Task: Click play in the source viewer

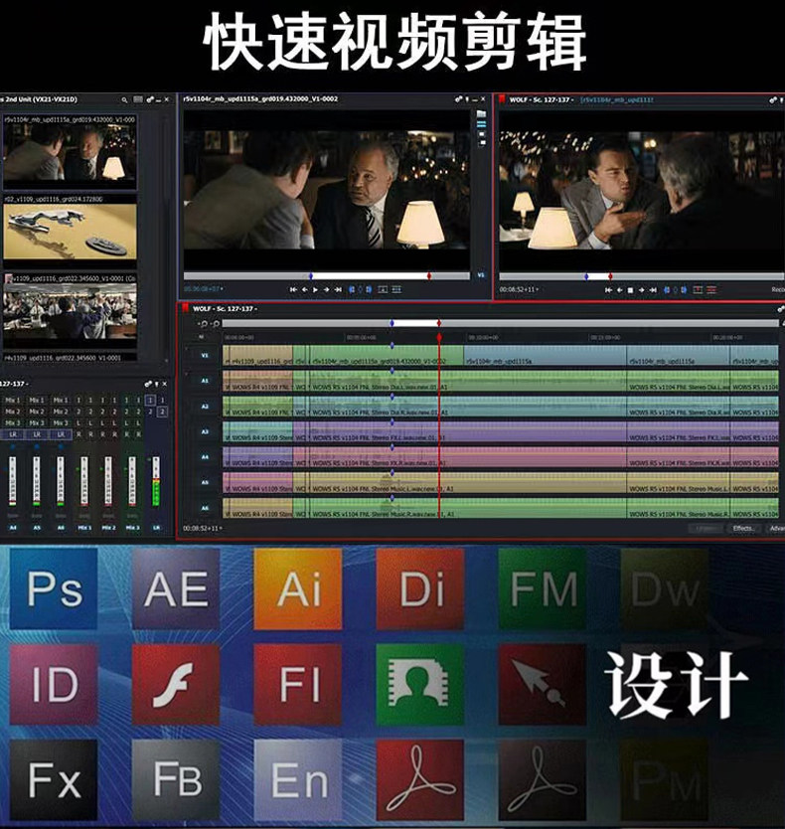Action: pyautogui.click(x=316, y=289)
